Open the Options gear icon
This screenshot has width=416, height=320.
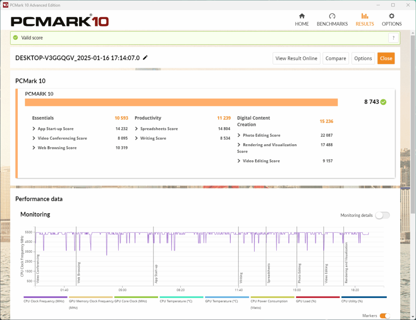(x=392, y=16)
